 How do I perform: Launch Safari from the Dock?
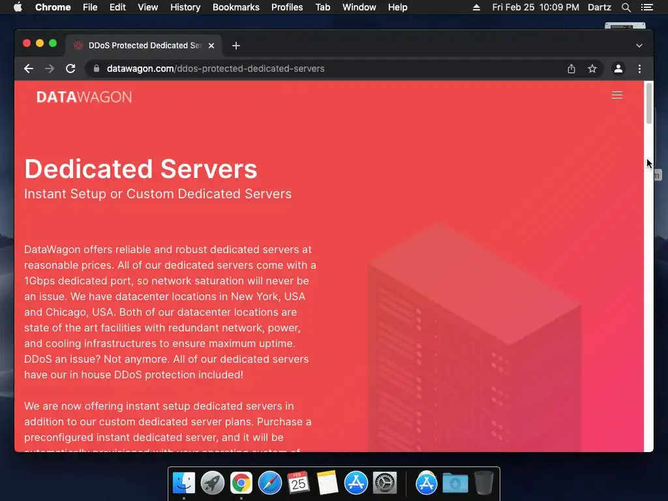(x=270, y=483)
